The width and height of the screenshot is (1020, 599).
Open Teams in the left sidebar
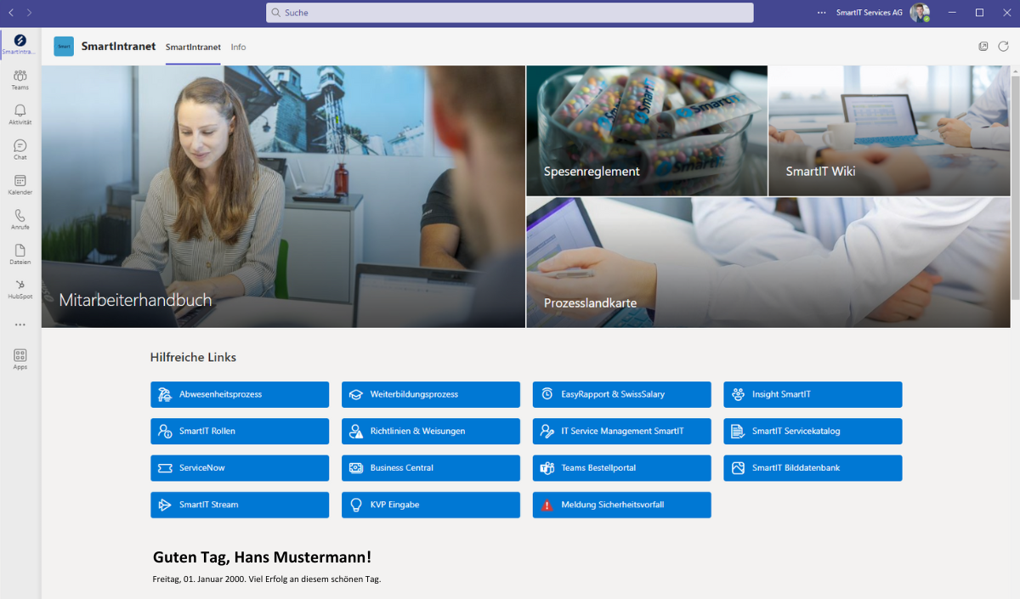20,80
